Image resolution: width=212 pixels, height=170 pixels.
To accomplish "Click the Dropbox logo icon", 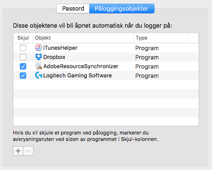I will pos(39,57).
